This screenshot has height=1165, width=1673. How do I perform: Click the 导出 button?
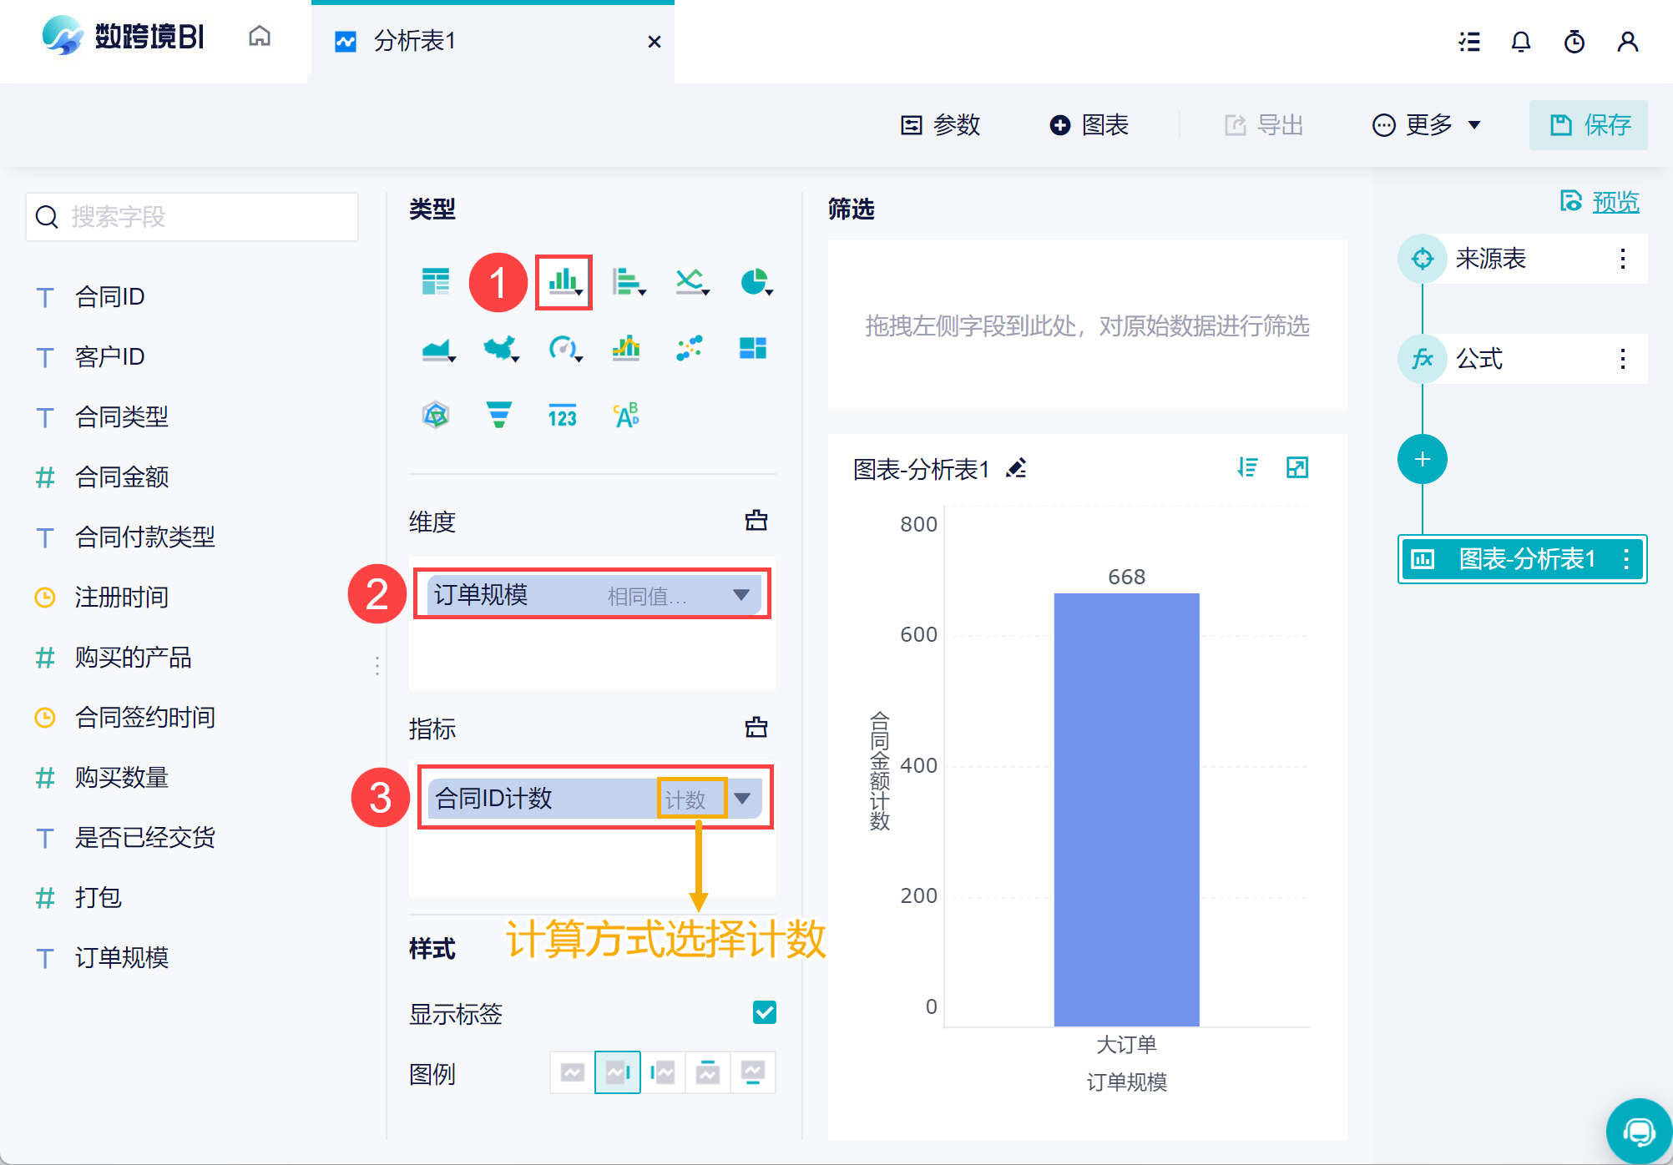click(x=1264, y=125)
